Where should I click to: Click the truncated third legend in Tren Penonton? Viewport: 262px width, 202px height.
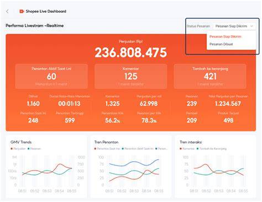161,148
